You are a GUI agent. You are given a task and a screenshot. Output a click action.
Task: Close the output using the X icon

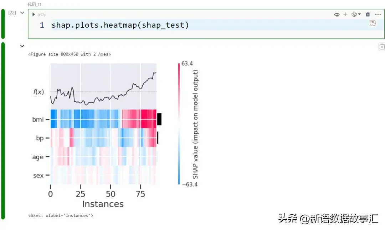(x=382, y=47)
